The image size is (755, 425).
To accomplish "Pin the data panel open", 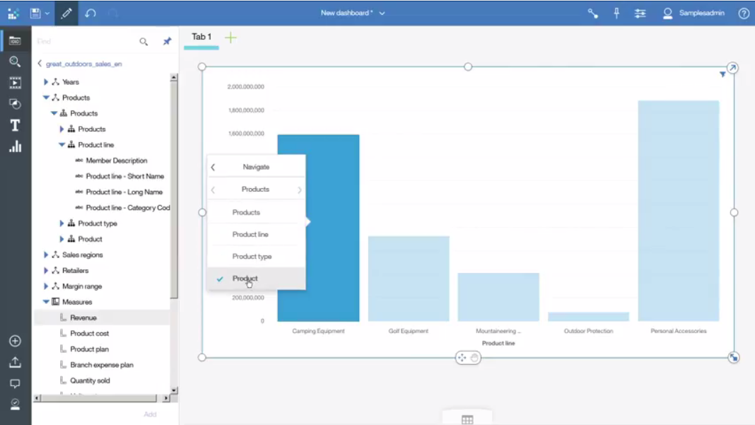I will point(167,42).
